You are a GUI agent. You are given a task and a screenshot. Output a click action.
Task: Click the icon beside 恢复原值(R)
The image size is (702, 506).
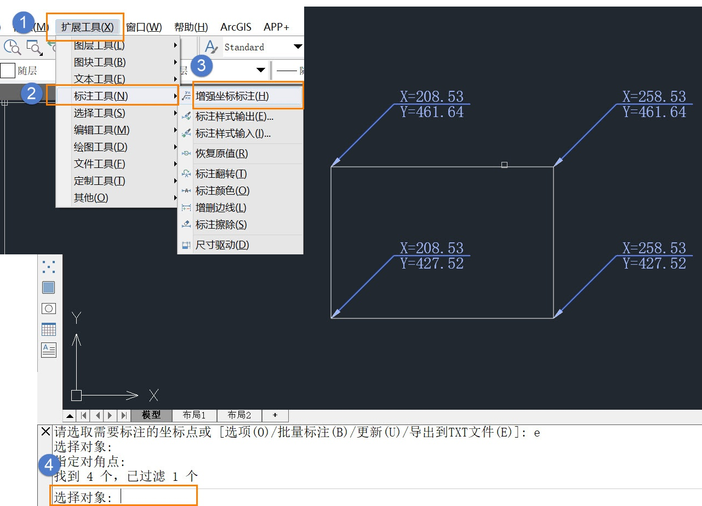tap(186, 154)
